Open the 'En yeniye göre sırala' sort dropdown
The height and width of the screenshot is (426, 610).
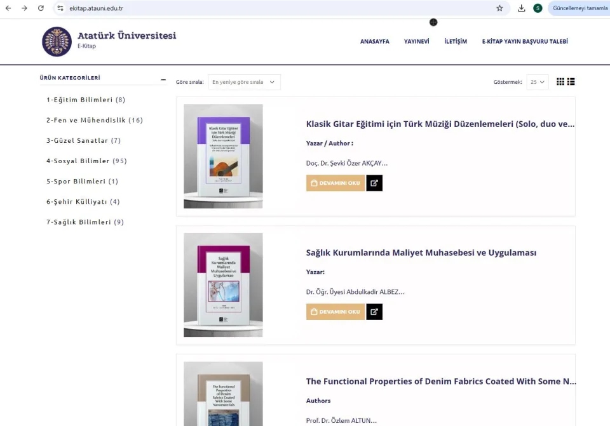click(x=244, y=82)
